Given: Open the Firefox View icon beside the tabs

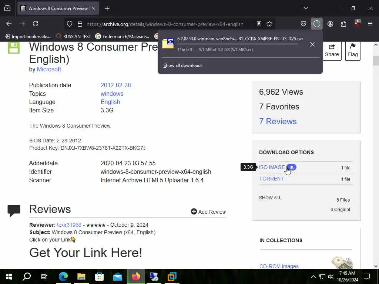Looking at the screenshot, I should 7,9.
